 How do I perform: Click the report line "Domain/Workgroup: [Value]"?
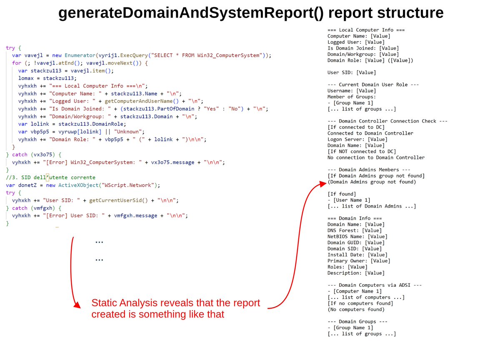pyautogui.click(x=363, y=54)
